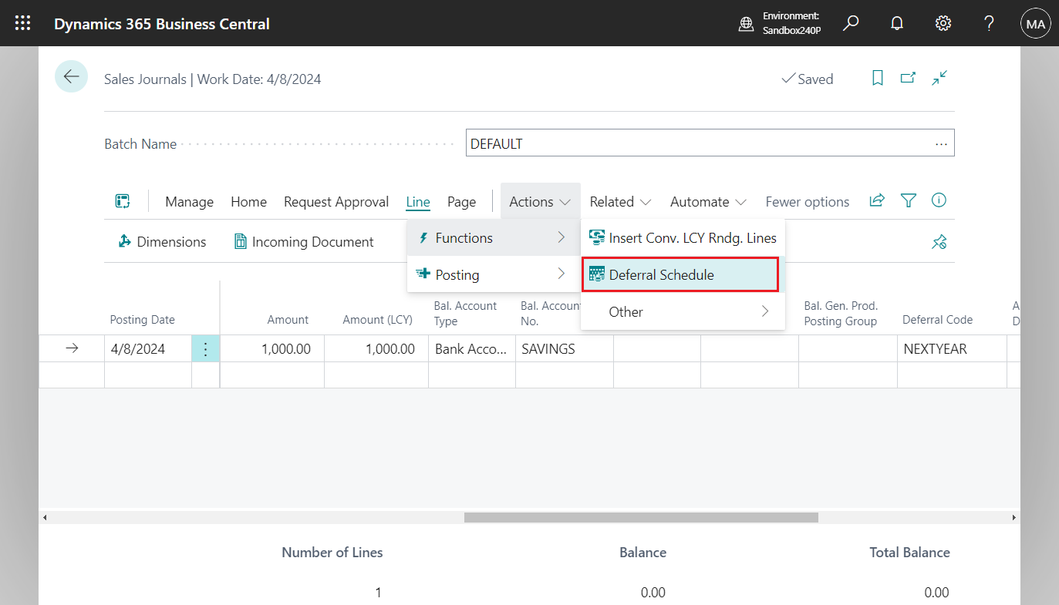Open the Batch Name lookup ellipsis
1059x605 pixels.
click(x=940, y=143)
